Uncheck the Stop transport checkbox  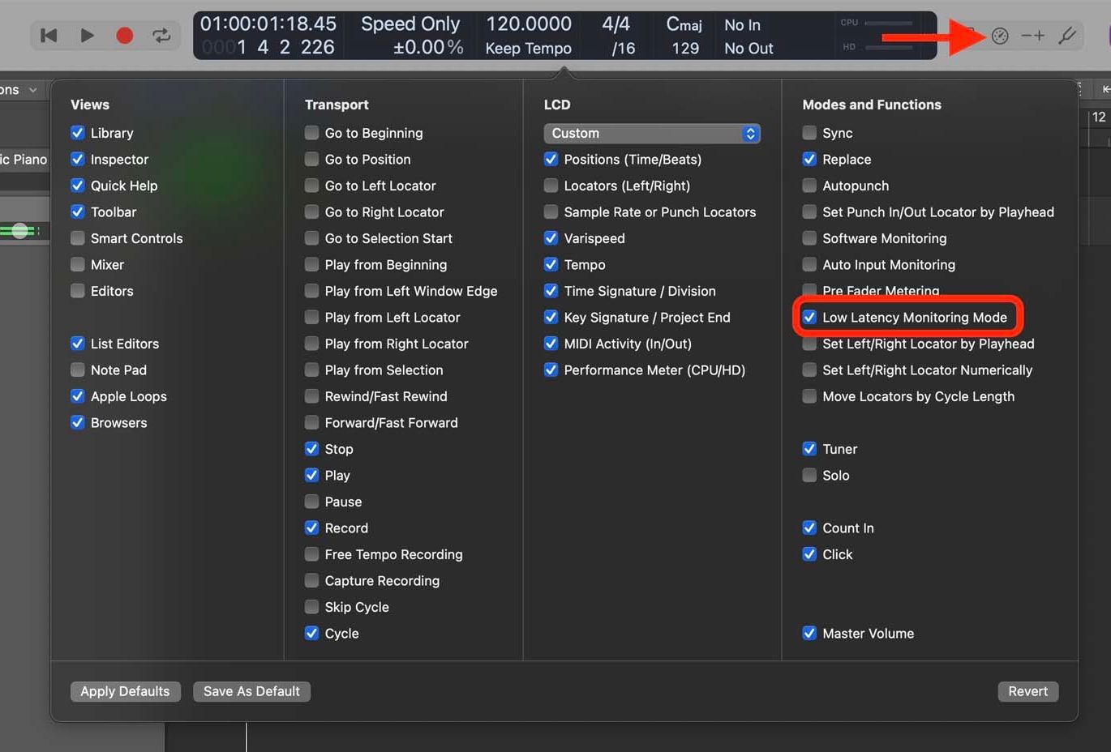pyautogui.click(x=311, y=449)
